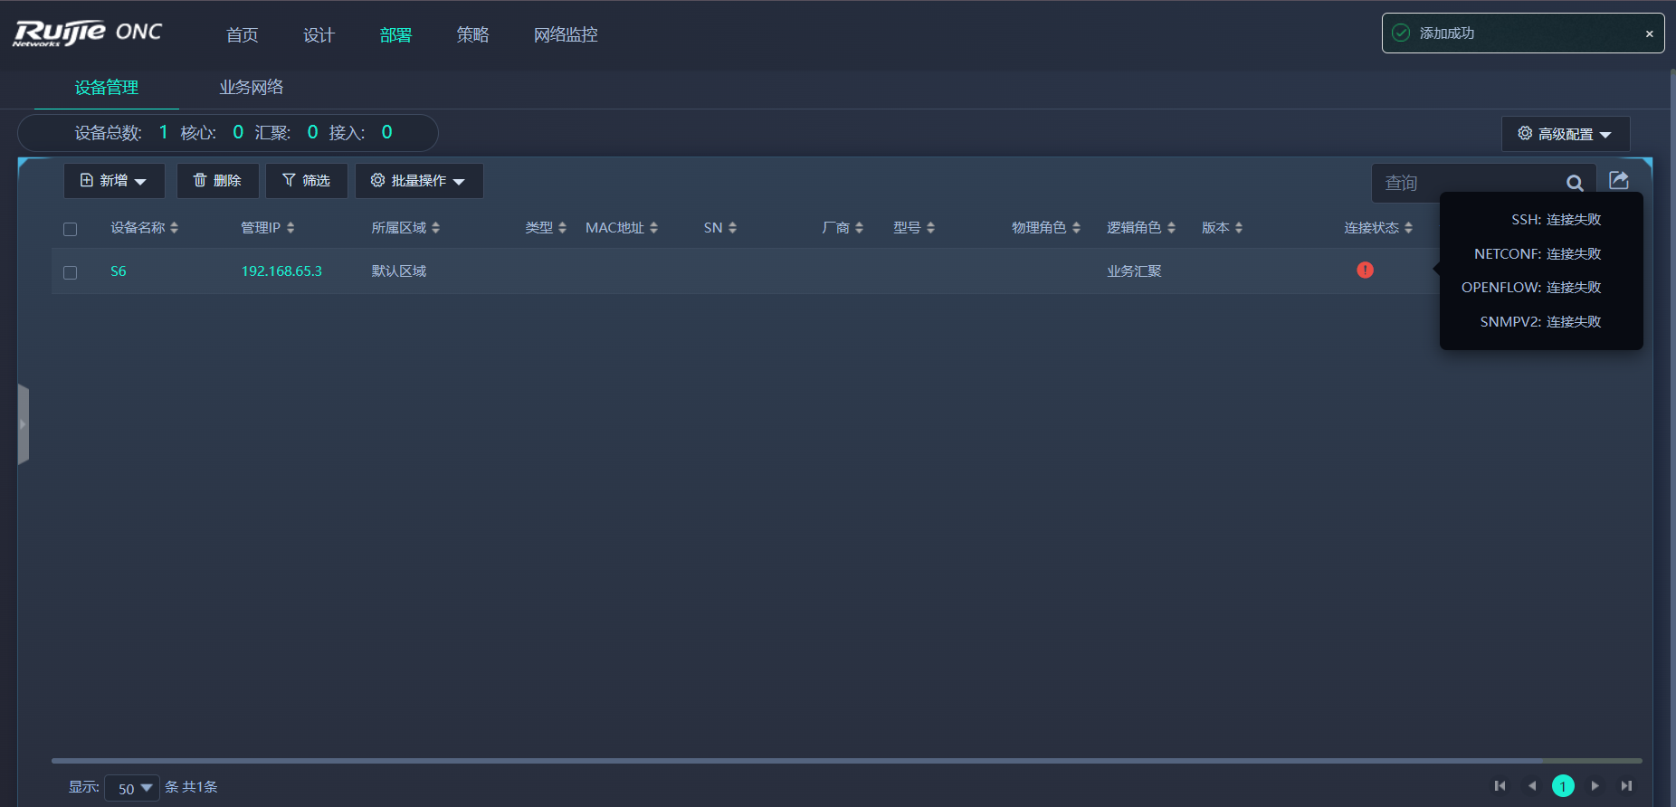
Task: Click the 删除 delete button
Action: pyautogui.click(x=218, y=181)
